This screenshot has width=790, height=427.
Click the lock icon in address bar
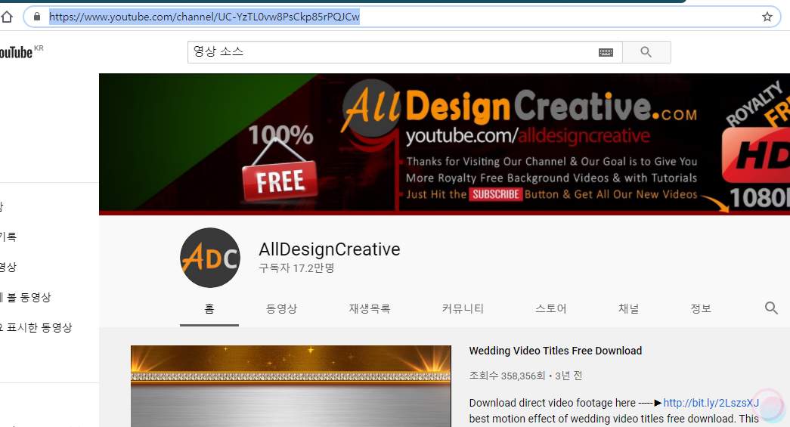[37, 17]
